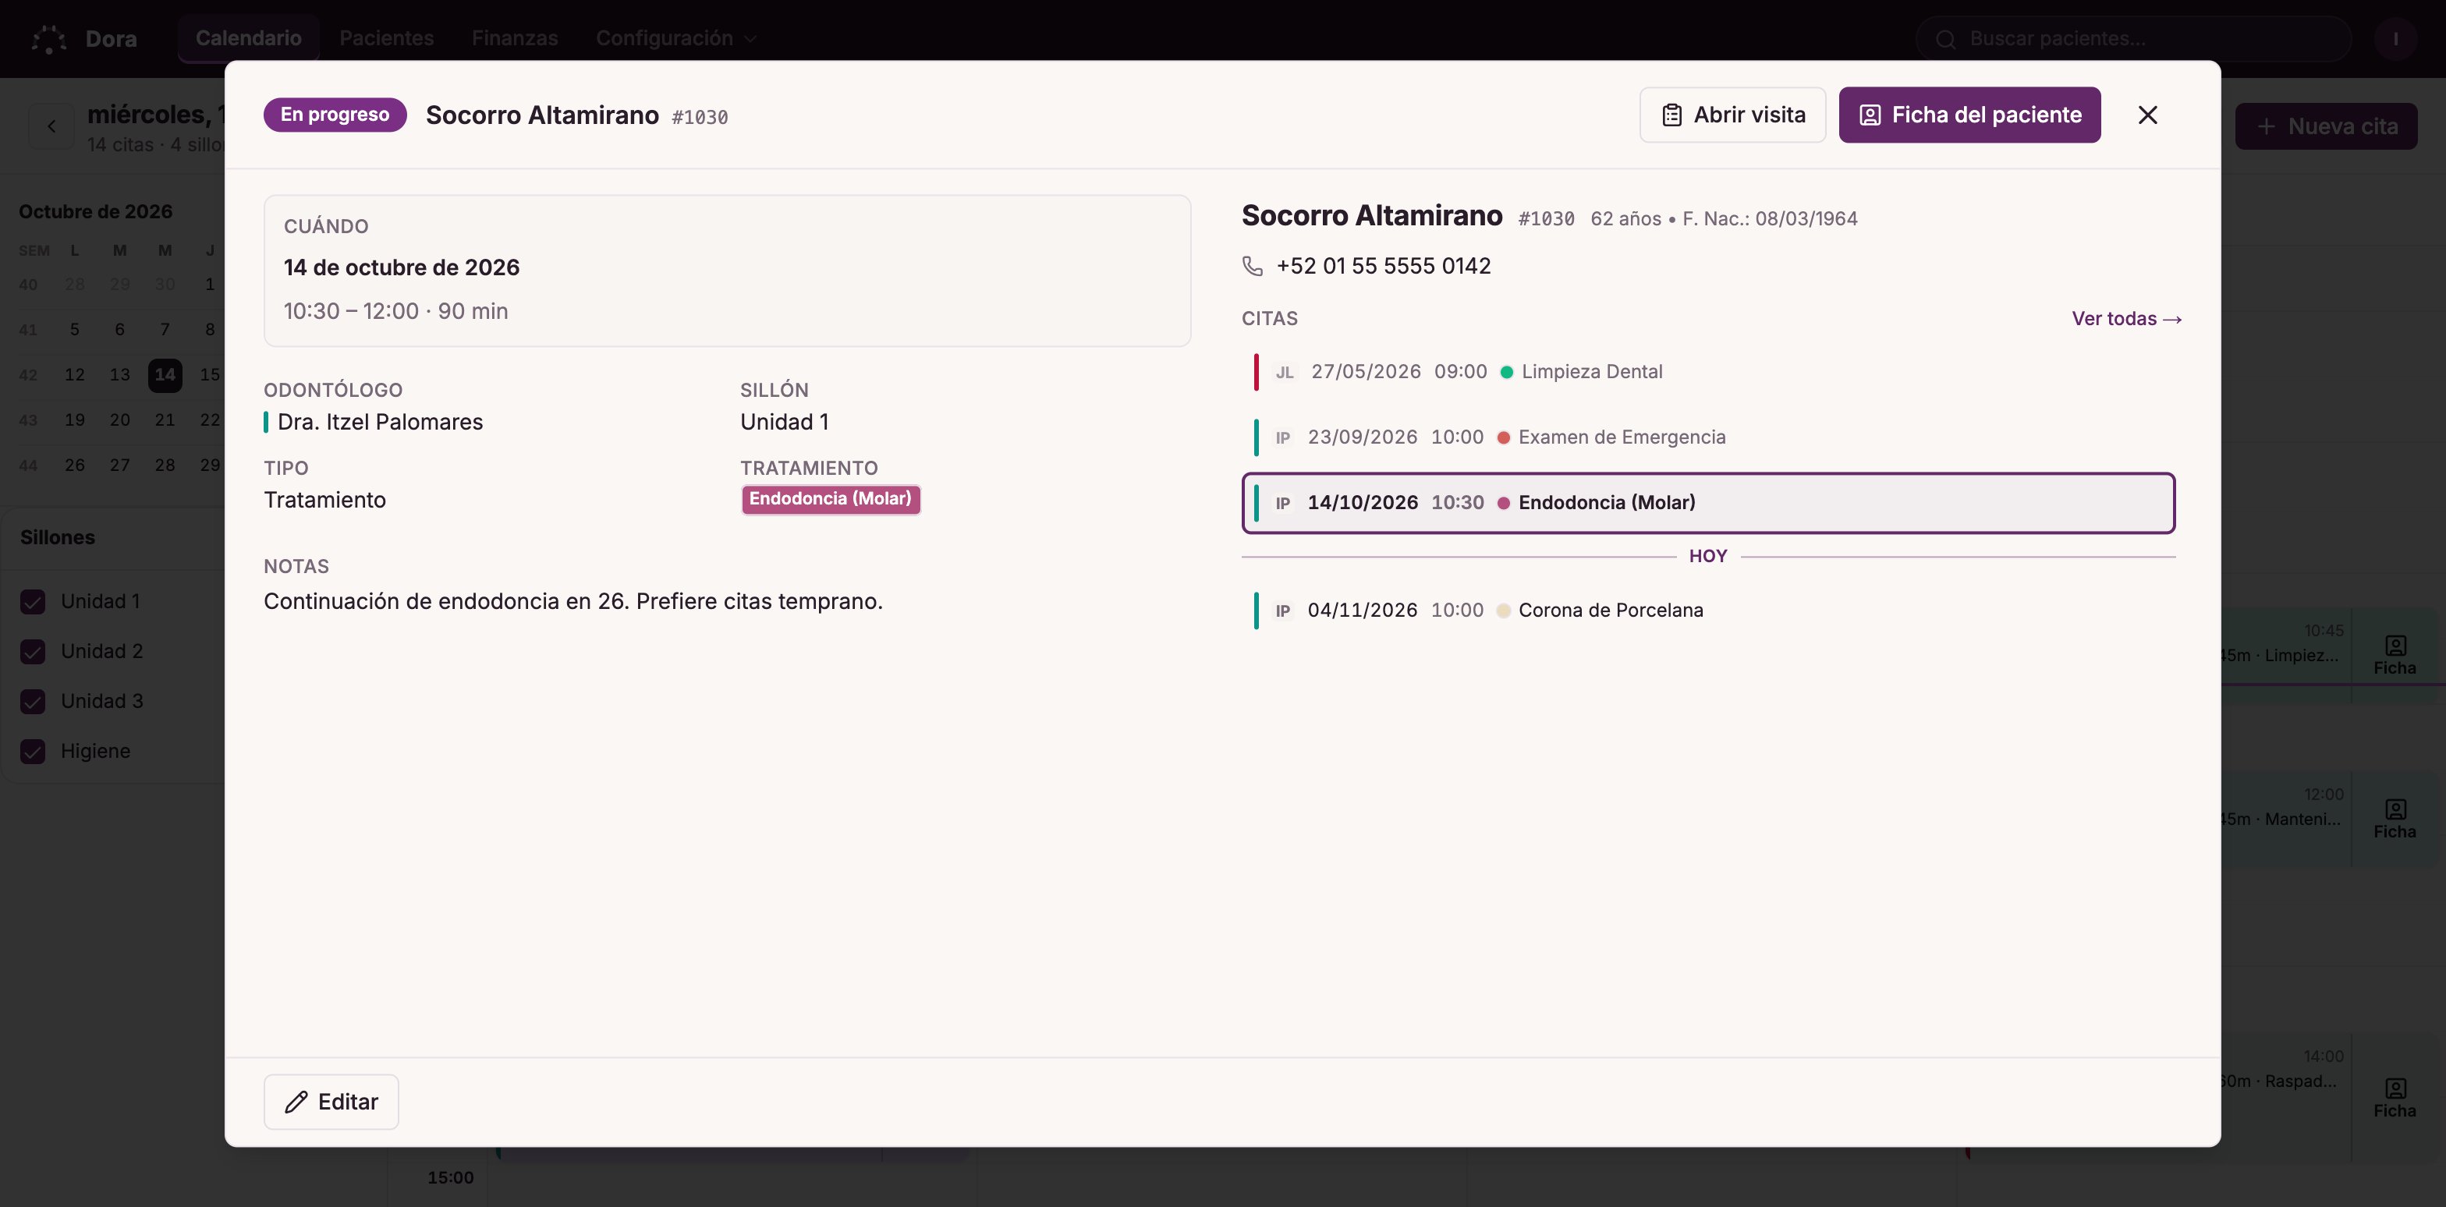
Task: Toggle the Unidad 2 checkbox
Action: [34, 652]
